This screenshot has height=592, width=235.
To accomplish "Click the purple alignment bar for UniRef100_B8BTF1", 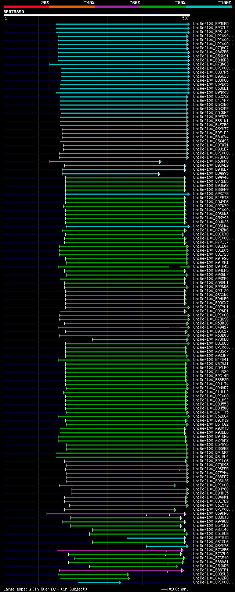I will click(121, 570).
